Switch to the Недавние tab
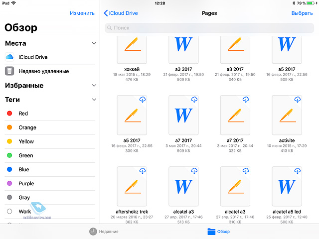319x239 pixels. coord(104,232)
